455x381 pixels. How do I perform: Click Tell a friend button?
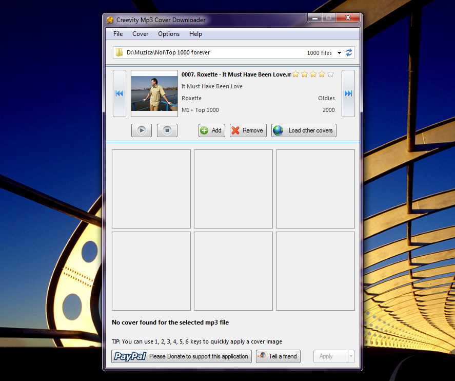pyautogui.click(x=278, y=356)
